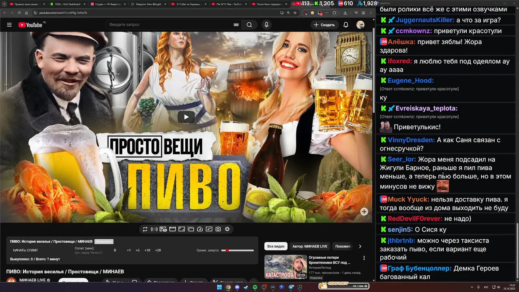Open the browser extensions puzzle icon
519x292 pixels.
point(335,13)
